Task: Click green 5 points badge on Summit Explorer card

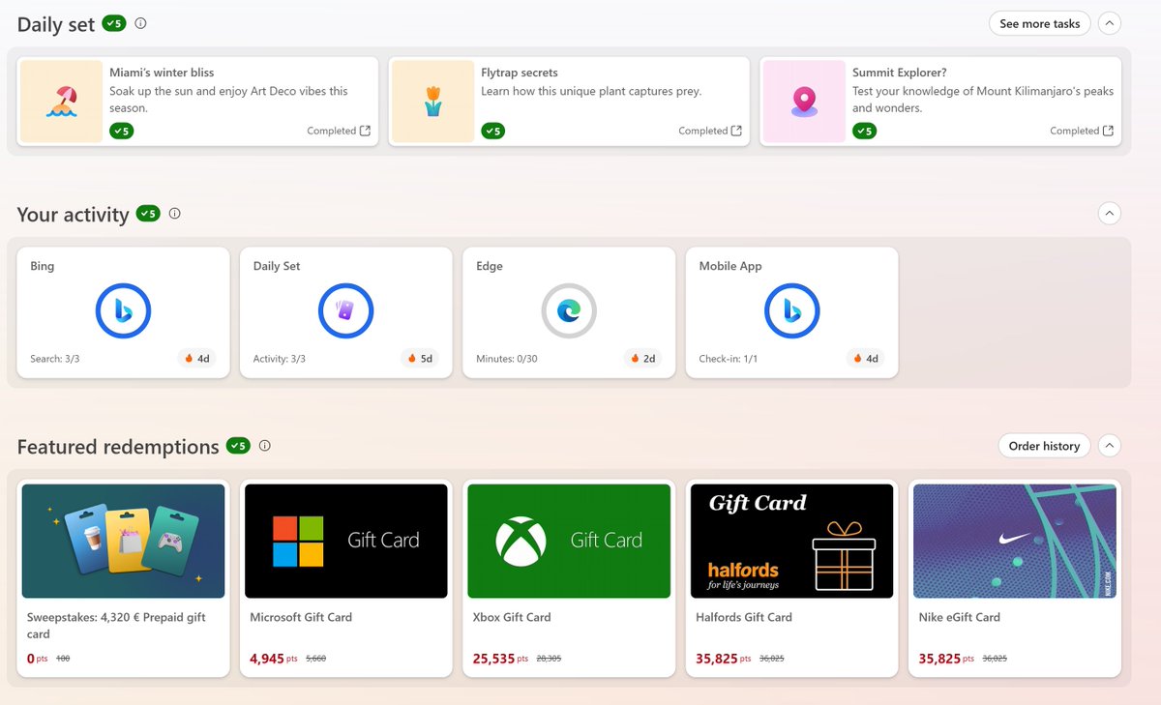Action: click(865, 131)
